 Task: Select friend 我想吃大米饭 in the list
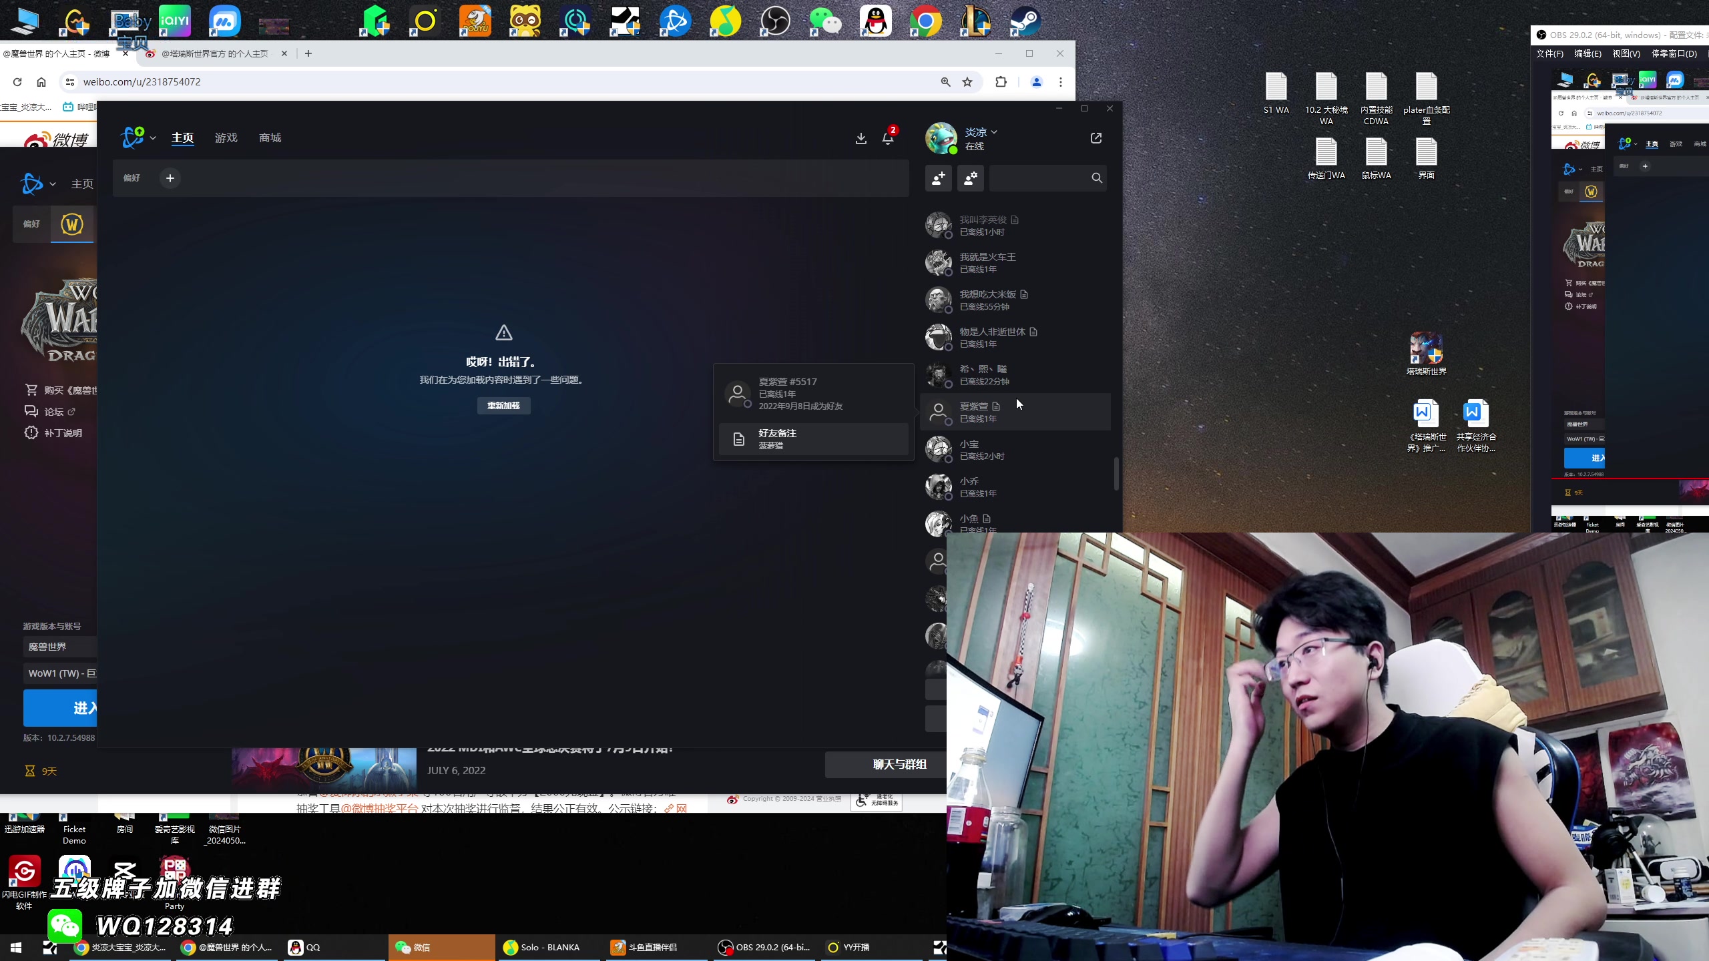[x=1015, y=300]
